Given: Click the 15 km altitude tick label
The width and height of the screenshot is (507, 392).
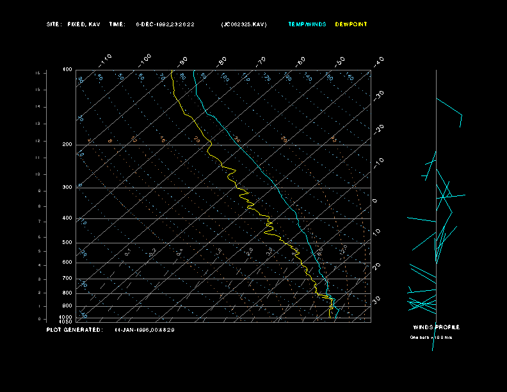Looking at the screenshot, I should click(x=37, y=73).
